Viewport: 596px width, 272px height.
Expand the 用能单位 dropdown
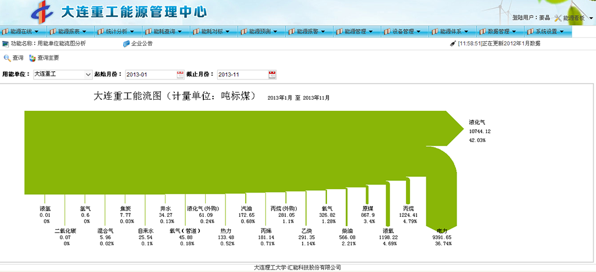(x=88, y=74)
